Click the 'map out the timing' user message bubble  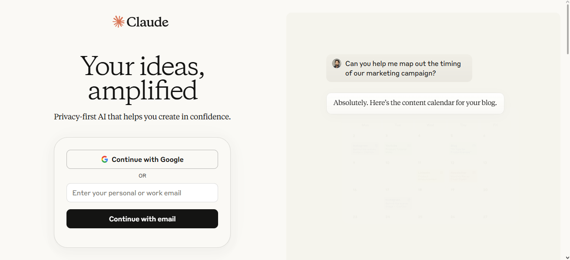pos(399,68)
